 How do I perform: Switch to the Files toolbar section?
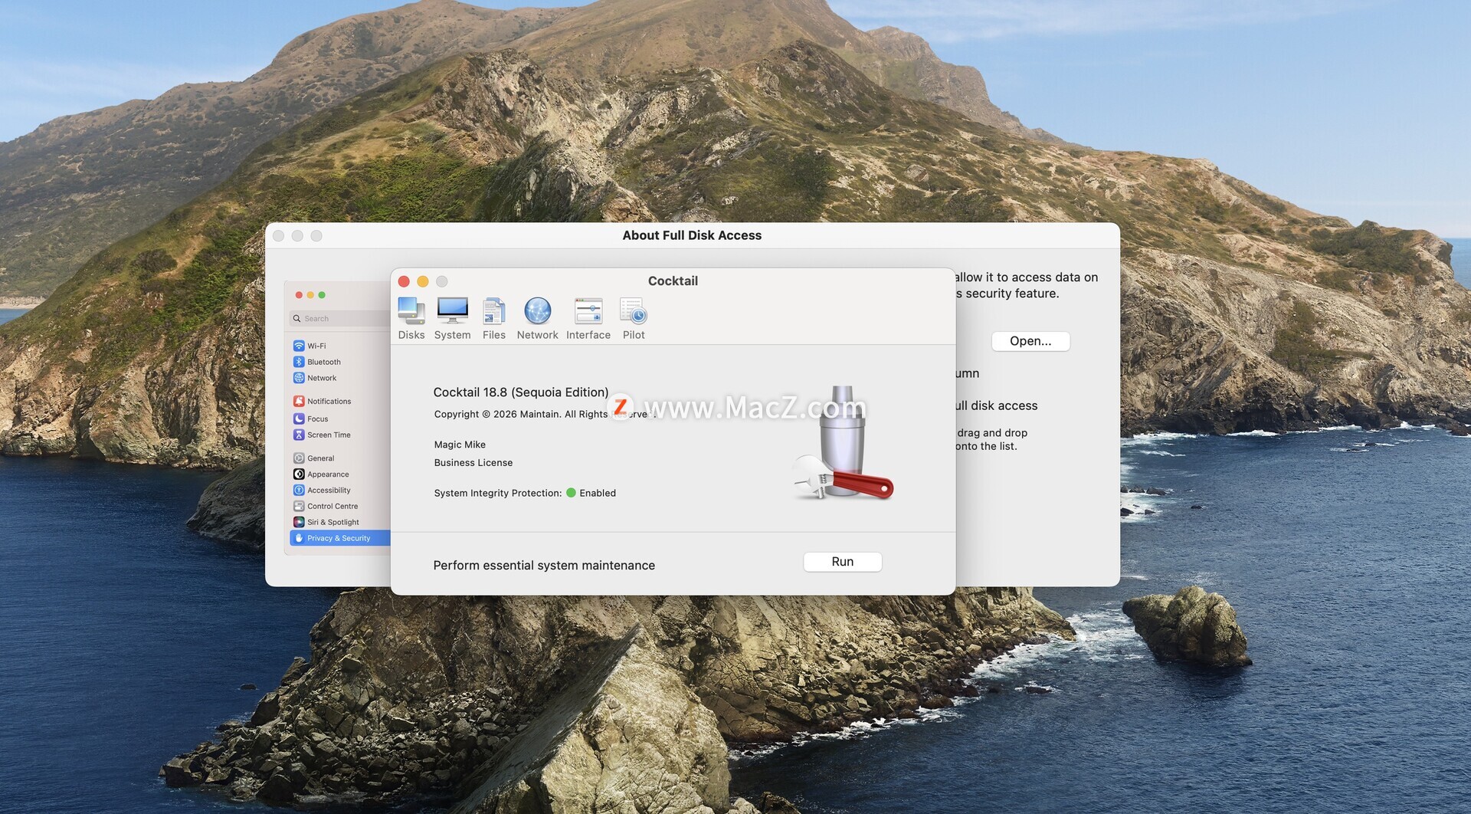(493, 317)
